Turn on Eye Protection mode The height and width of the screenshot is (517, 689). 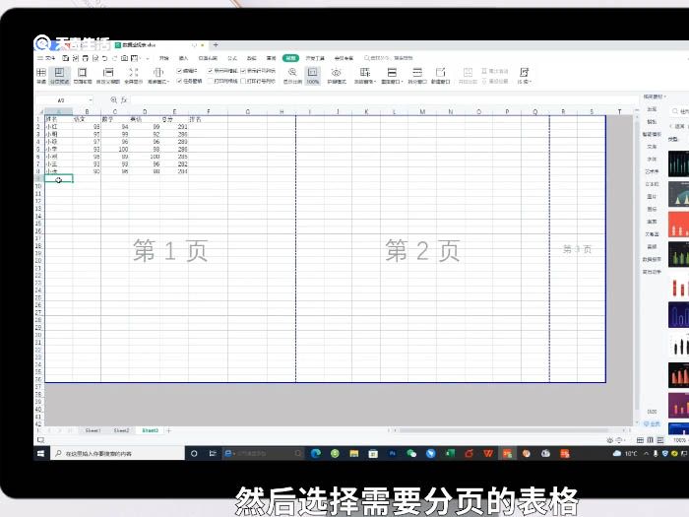click(337, 76)
